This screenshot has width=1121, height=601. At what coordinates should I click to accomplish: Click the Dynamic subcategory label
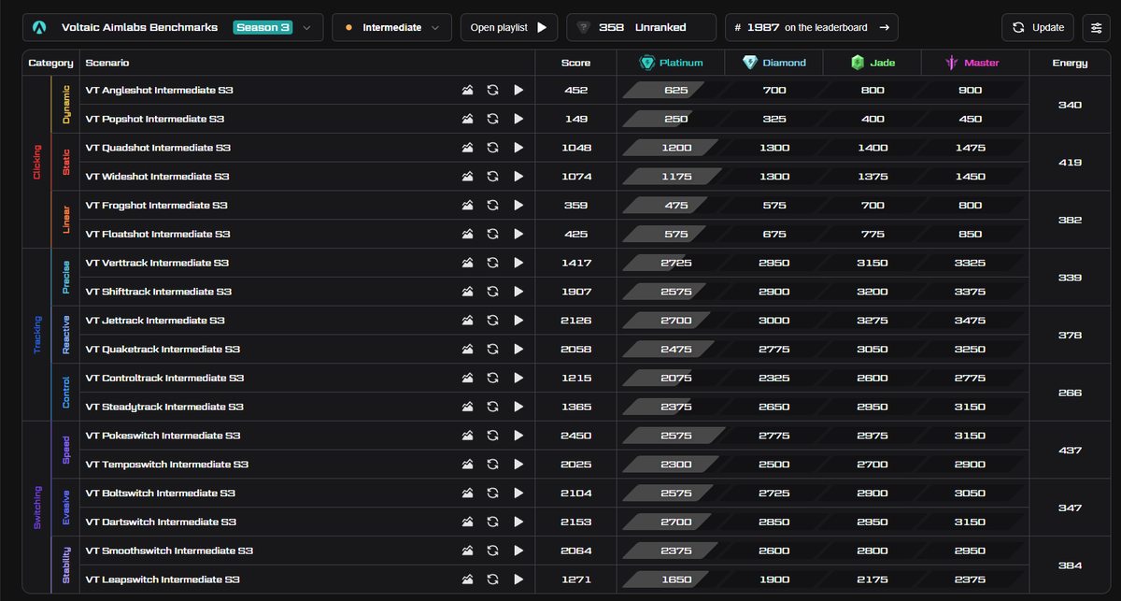click(65, 105)
